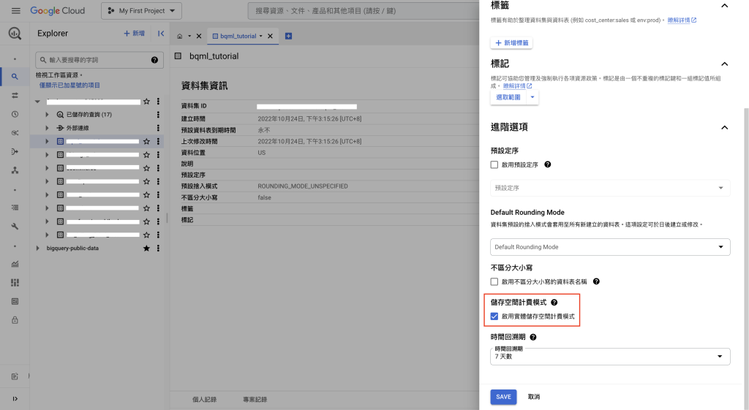Open the 個人記錄 tab

pos(205,400)
